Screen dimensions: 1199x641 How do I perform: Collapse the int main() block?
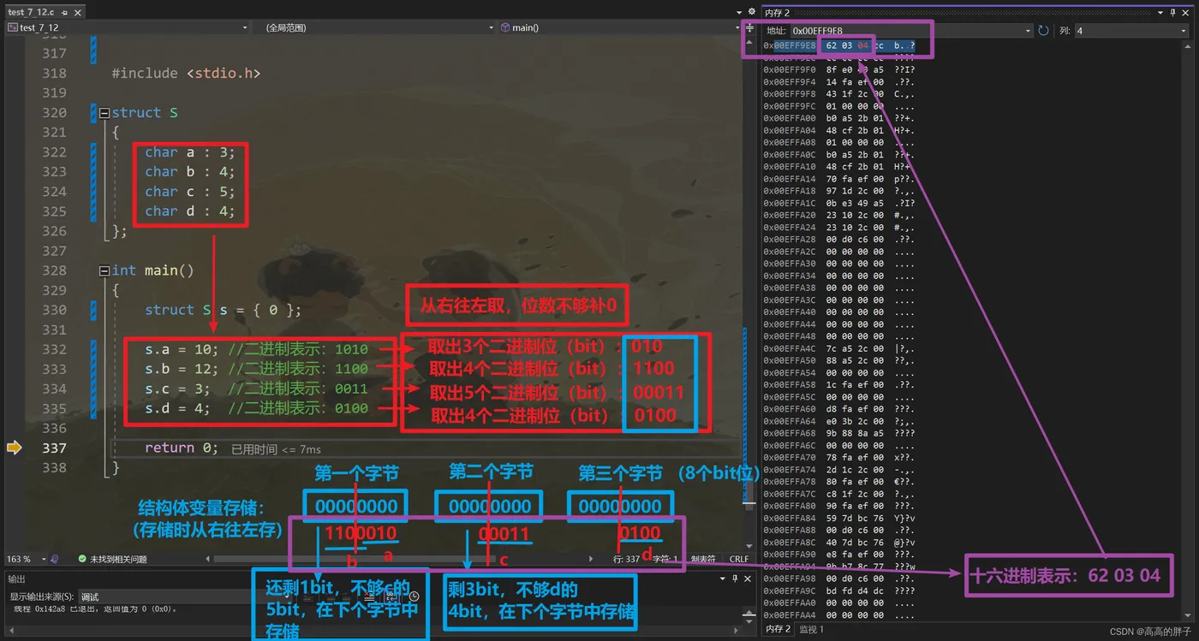point(104,270)
